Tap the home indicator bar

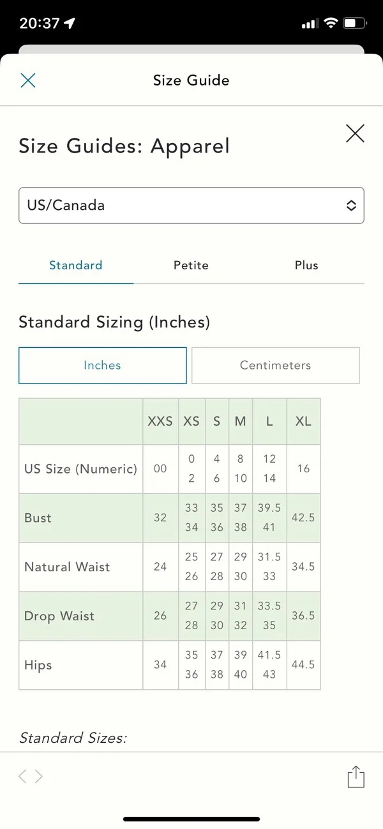[191, 819]
